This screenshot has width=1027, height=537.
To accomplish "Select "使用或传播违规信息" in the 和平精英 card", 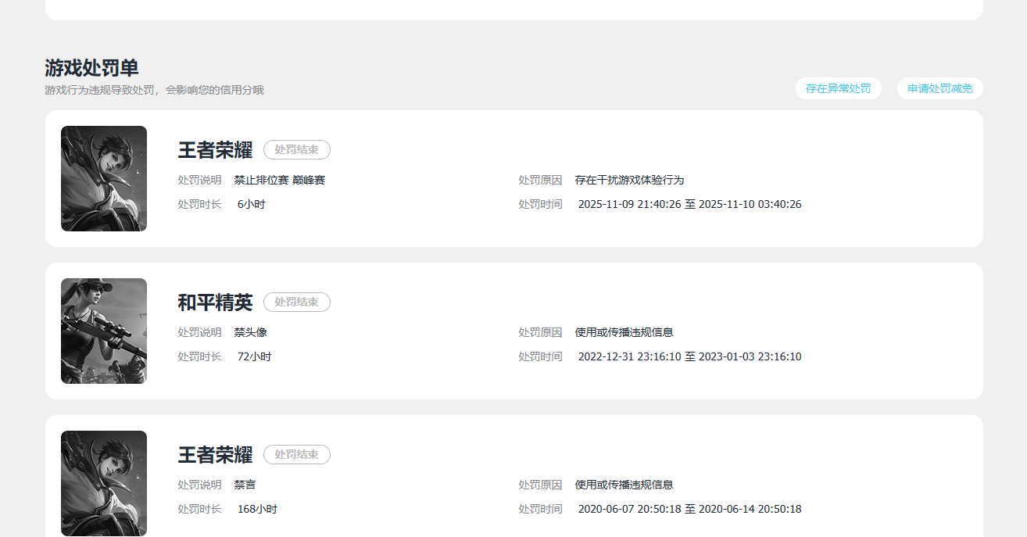I will (x=624, y=332).
